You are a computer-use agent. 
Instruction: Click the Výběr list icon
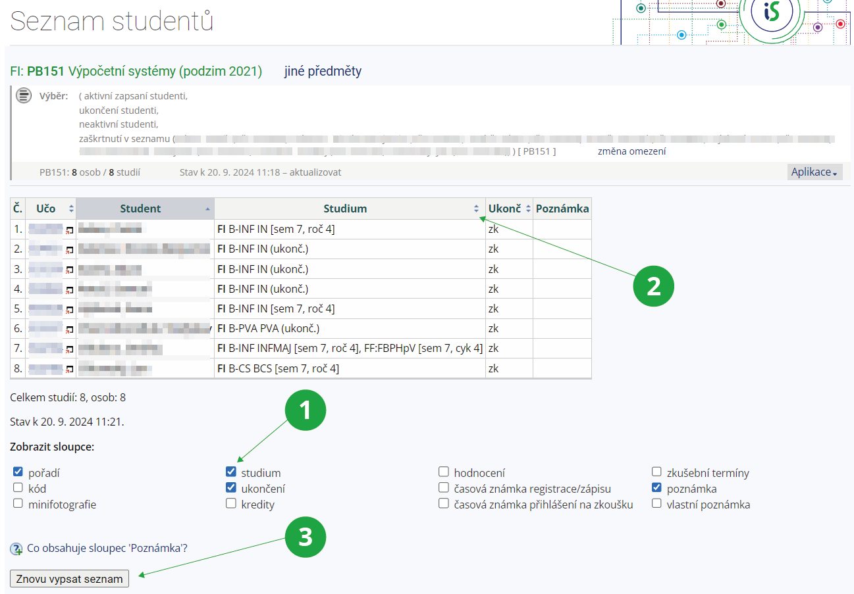click(x=24, y=95)
